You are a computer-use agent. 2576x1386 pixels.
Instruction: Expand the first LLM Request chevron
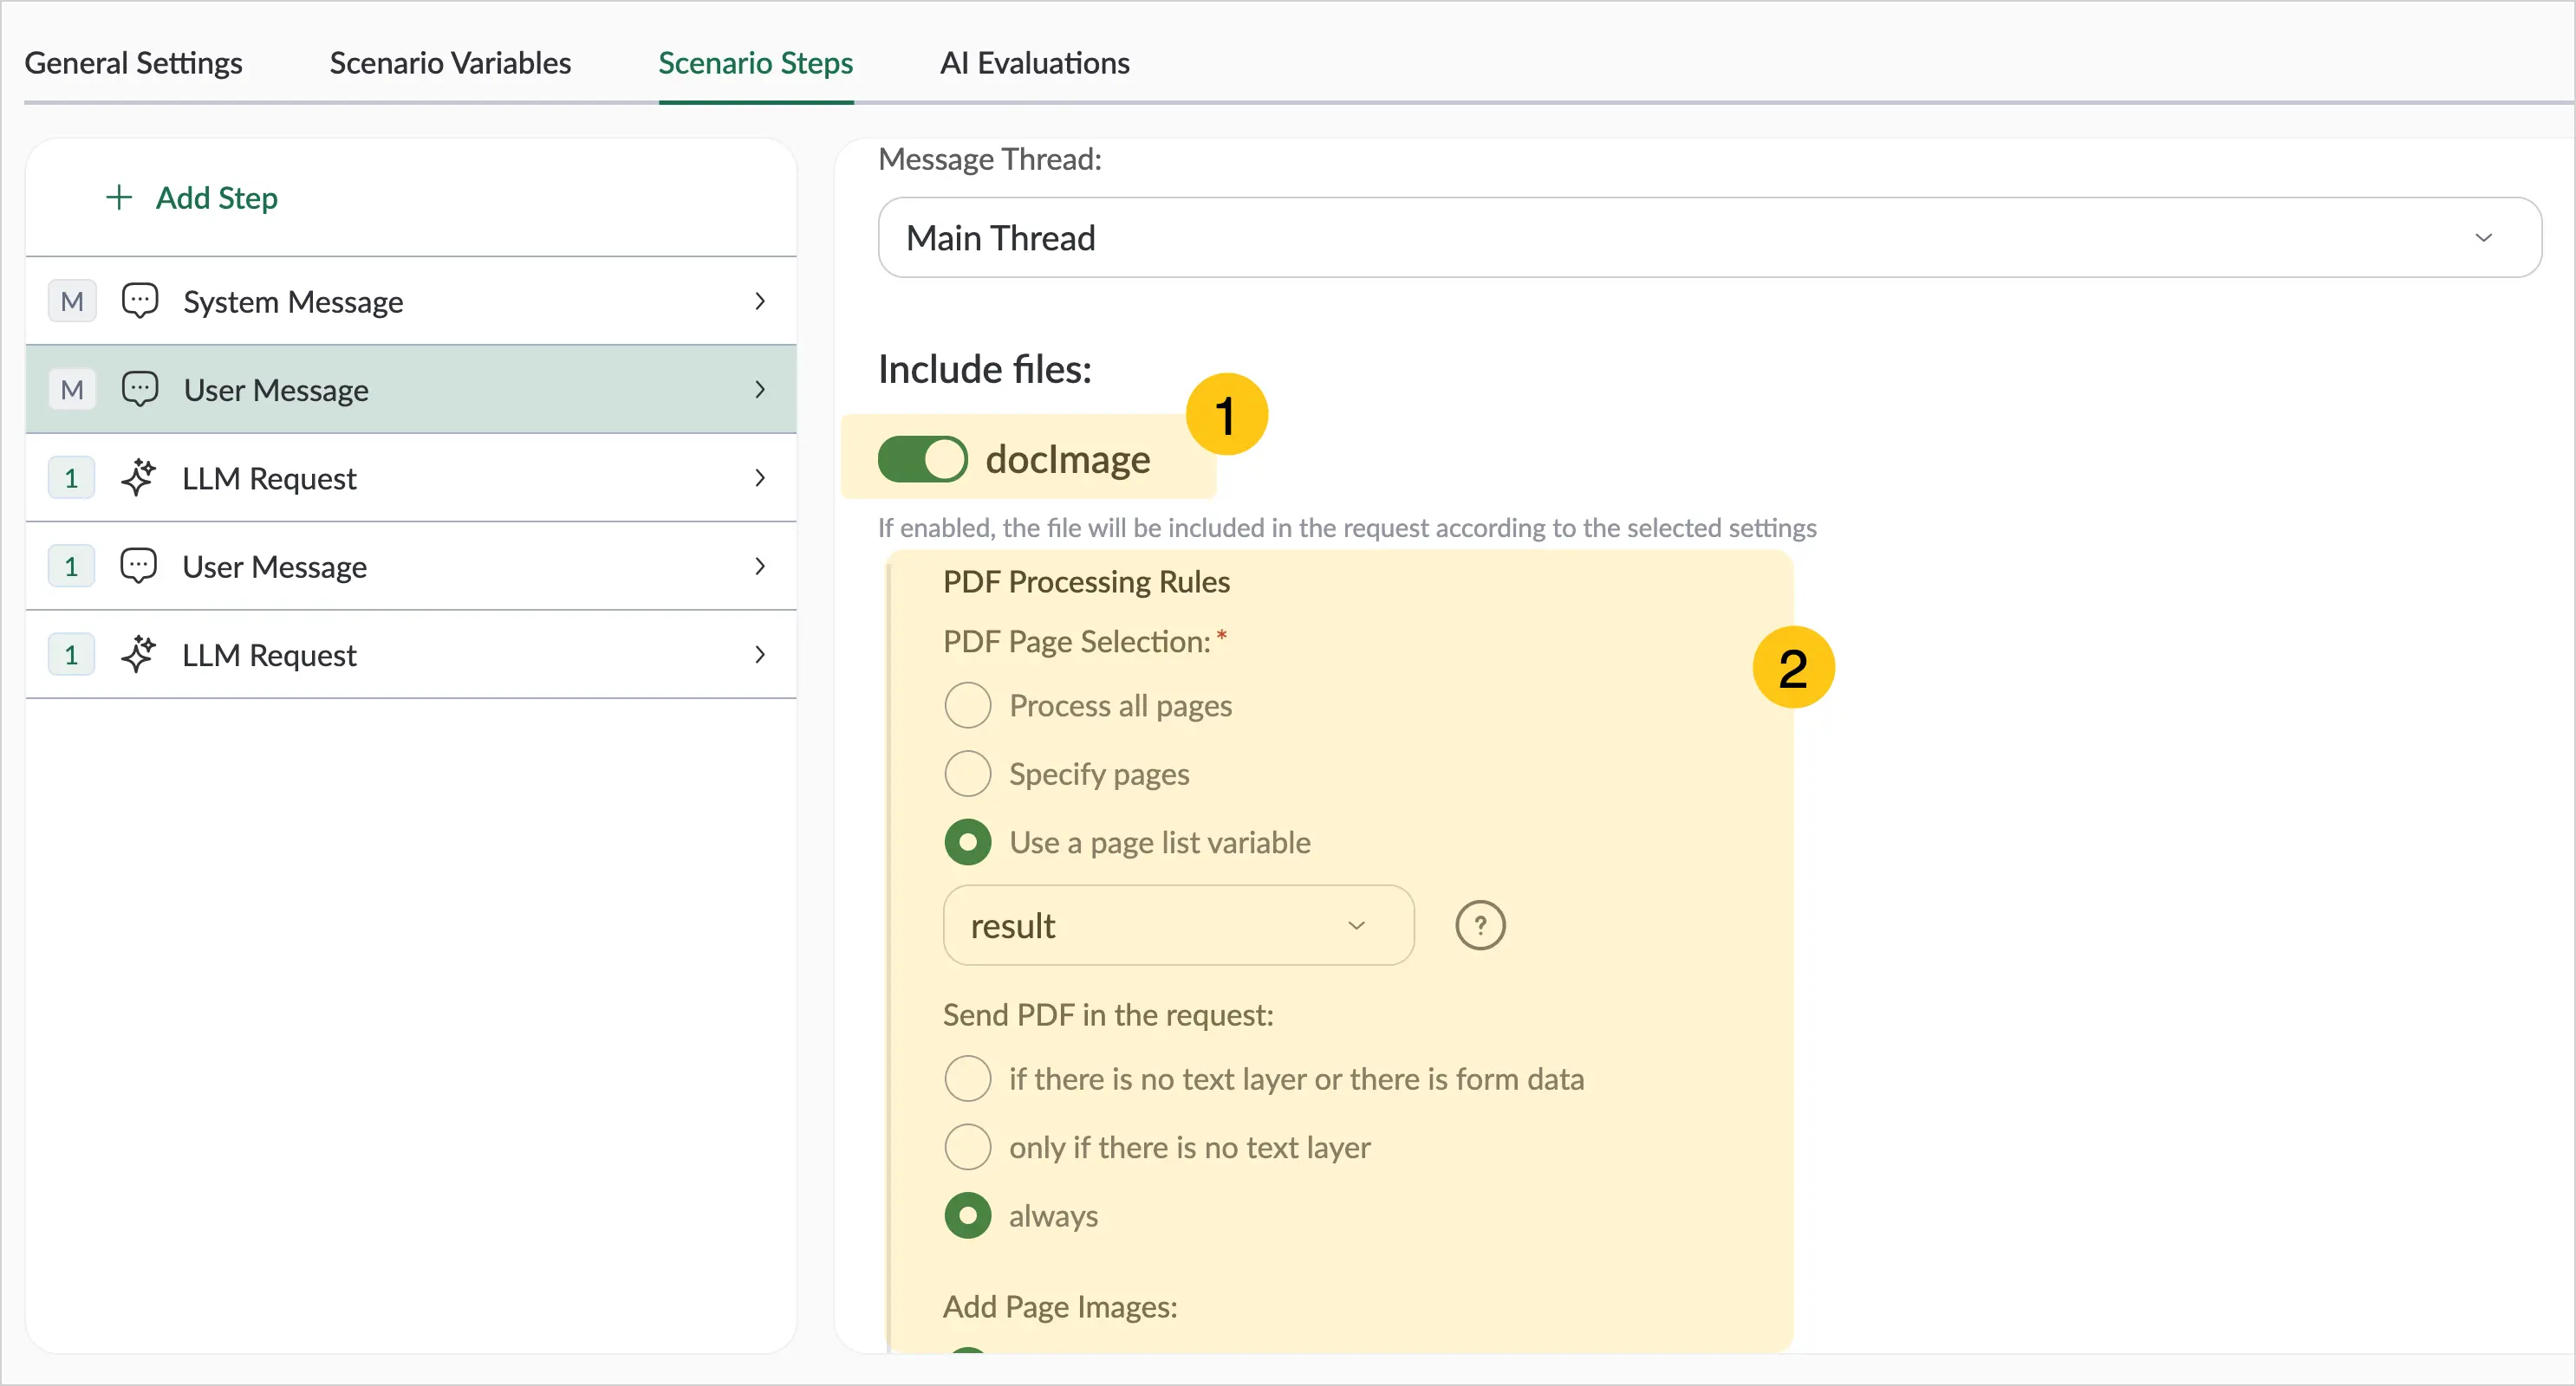point(760,477)
